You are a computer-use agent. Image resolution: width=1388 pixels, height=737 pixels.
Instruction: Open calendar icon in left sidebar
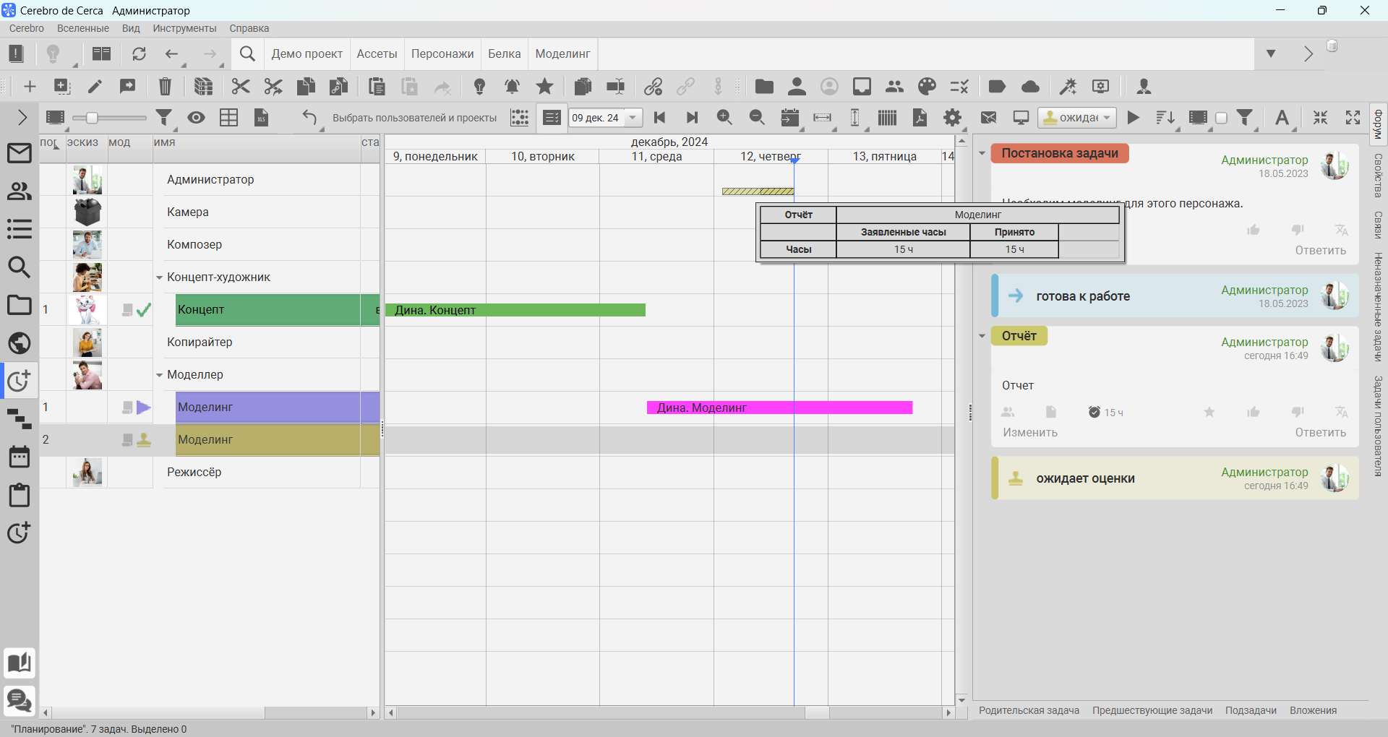click(x=19, y=457)
